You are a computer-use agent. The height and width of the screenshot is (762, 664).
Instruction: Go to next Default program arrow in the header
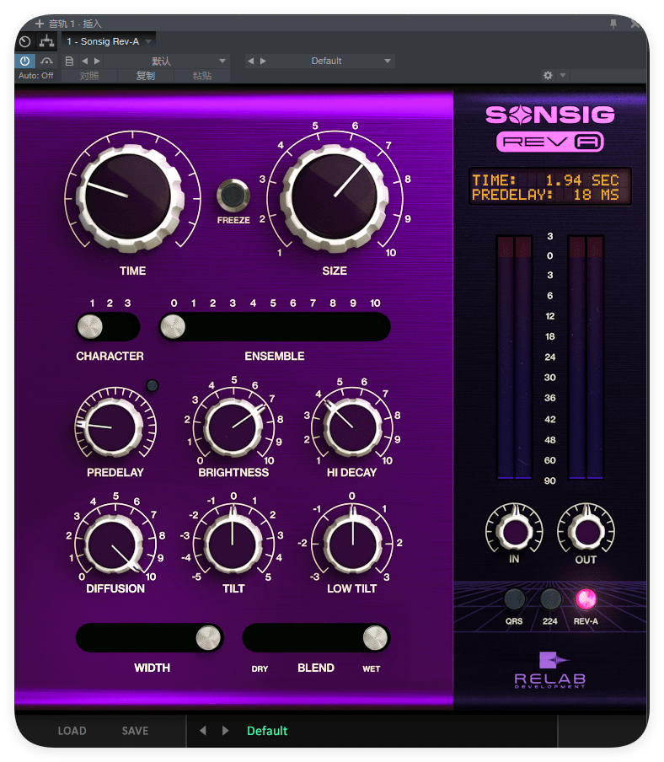[263, 62]
